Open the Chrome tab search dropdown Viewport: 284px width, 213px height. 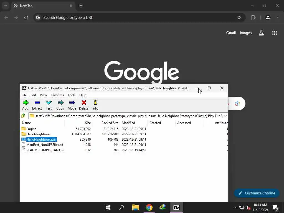click(x=6, y=6)
